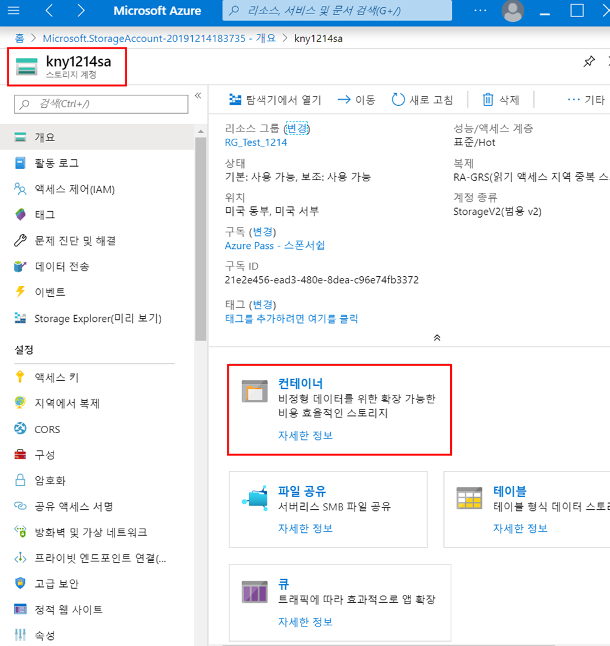Click the user account avatar
Screen dimensions: 610x646
(x=513, y=11)
